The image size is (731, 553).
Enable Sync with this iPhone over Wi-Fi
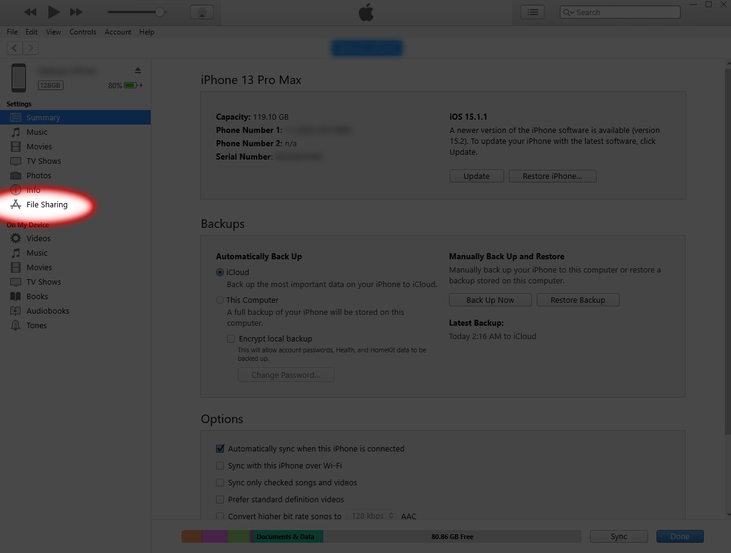click(x=220, y=466)
